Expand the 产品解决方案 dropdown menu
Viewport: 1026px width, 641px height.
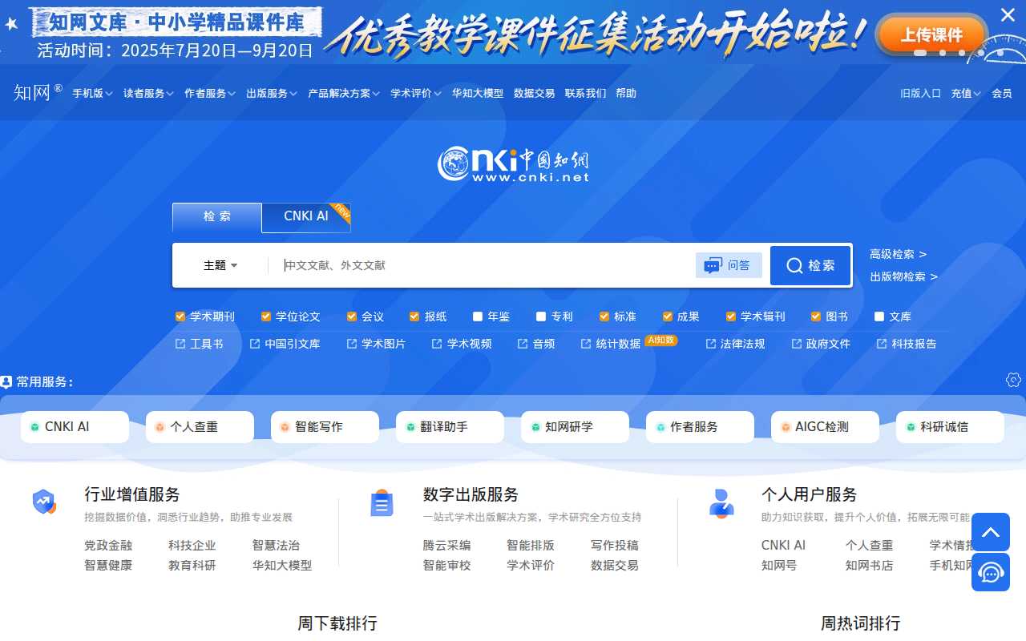pyautogui.click(x=344, y=93)
